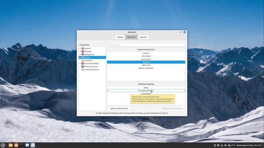
Task: Select the Launchers category label
Action: tap(88, 60)
